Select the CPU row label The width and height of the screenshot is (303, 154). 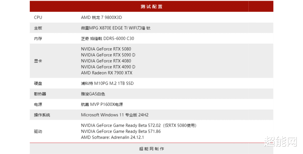coord(38,18)
